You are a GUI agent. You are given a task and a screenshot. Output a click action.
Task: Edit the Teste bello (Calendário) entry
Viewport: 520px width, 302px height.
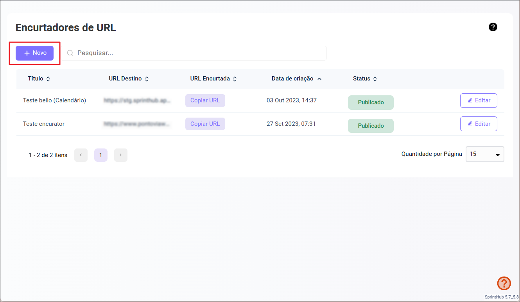tap(479, 100)
